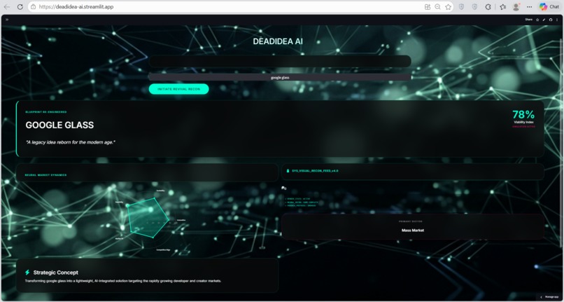Click the SYS_VISUAL_RECON_FEED_v4.0 label

315,170
